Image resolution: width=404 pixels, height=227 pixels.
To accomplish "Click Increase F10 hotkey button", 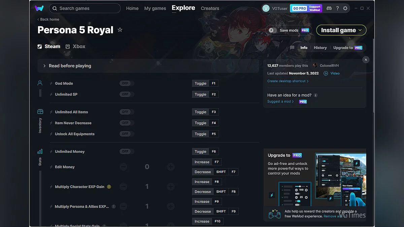I will point(207,221).
